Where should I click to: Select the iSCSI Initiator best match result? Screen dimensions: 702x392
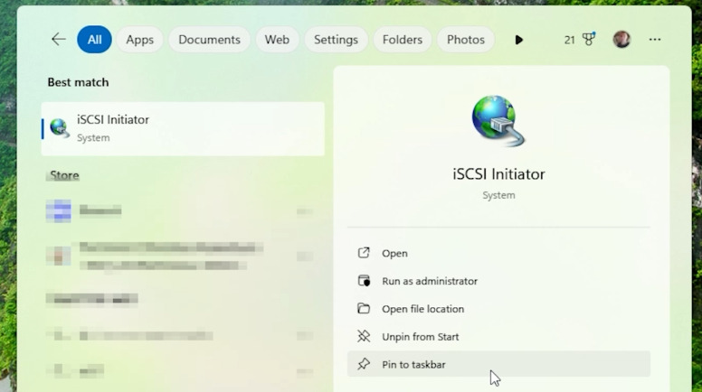(183, 129)
